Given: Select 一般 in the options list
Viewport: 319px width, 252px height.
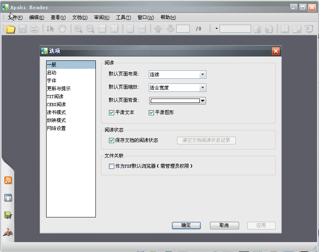Looking at the screenshot, I should 71,65.
